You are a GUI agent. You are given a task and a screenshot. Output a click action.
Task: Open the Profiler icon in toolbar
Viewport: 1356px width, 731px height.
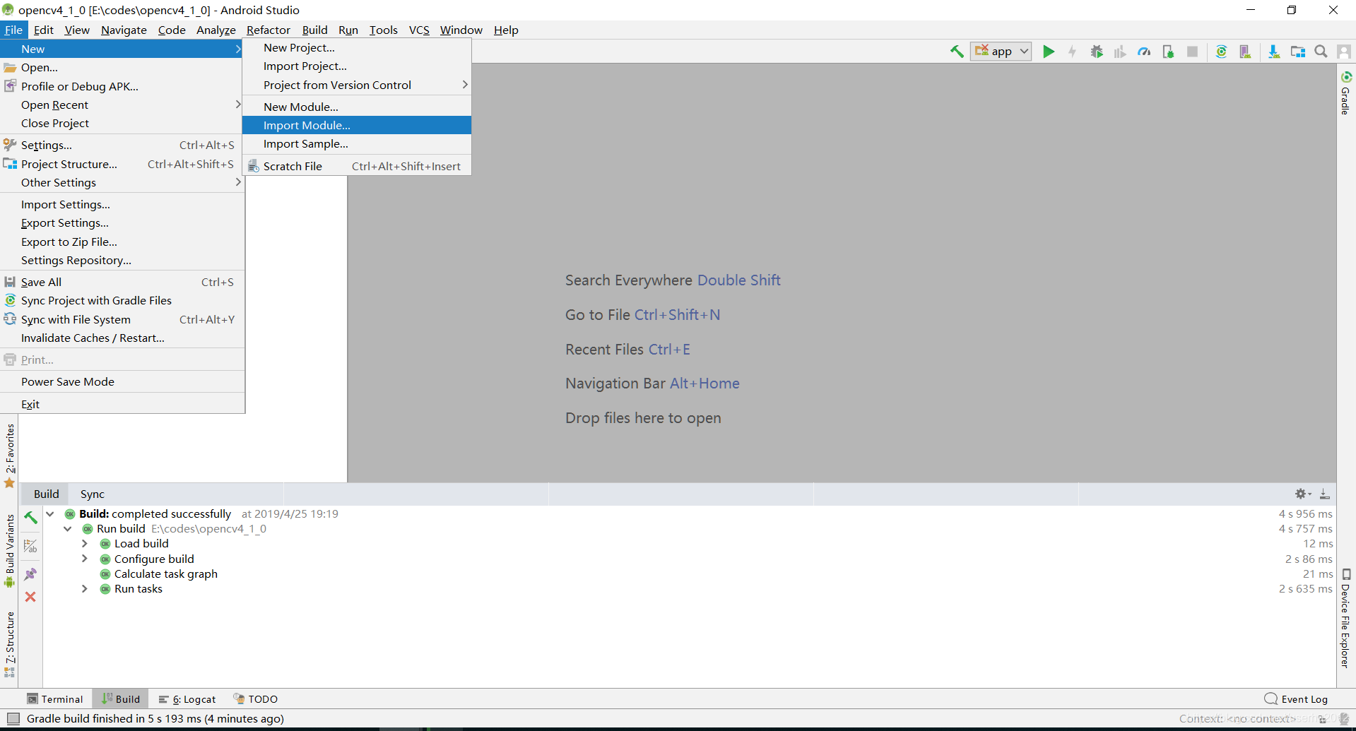click(x=1144, y=51)
